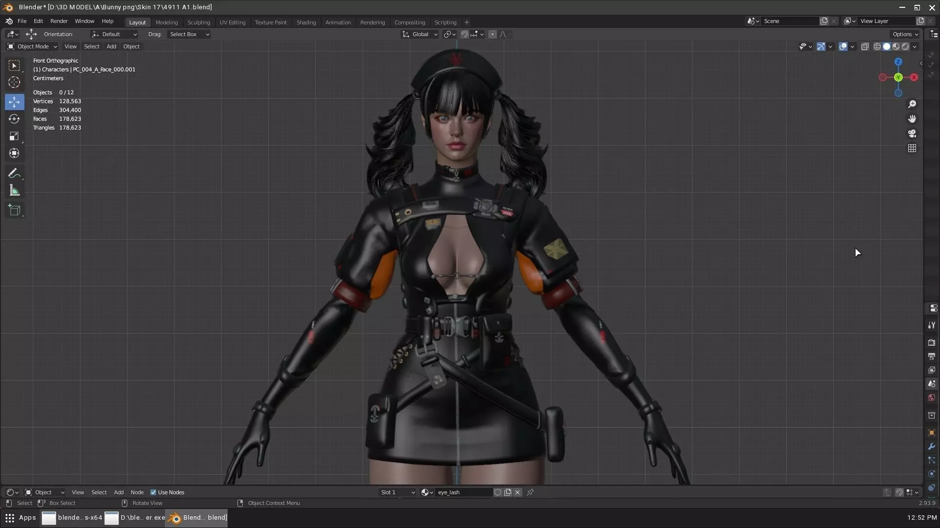Open Object shader type dropdown
The width and height of the screenshot is (940, 528).
tap(45, 492)
